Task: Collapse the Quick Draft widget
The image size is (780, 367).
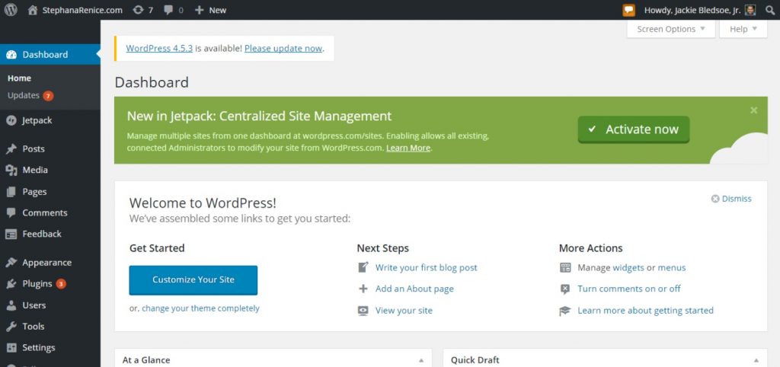Action: (x=756, y=360)
